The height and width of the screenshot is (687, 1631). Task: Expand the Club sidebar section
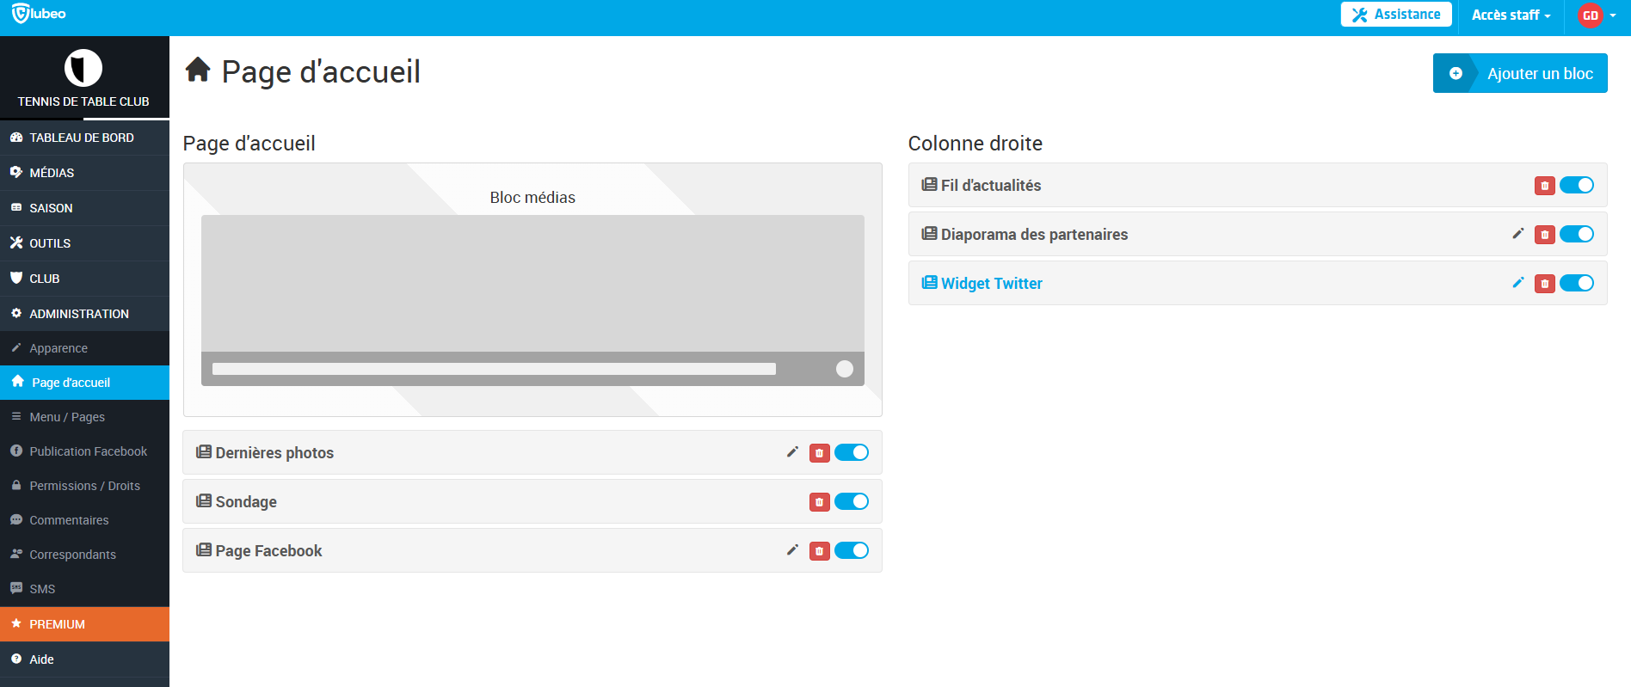point(84,279)
